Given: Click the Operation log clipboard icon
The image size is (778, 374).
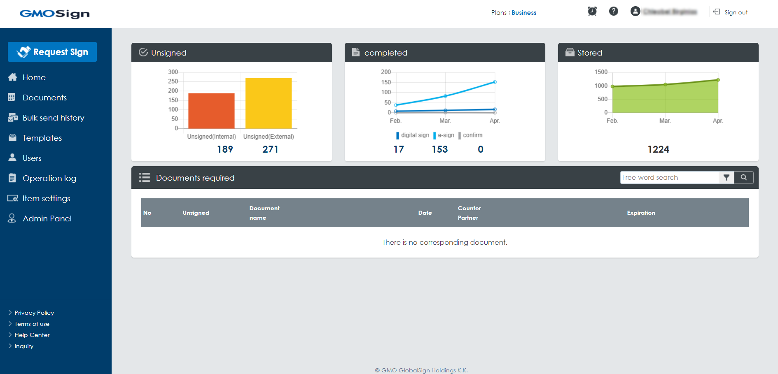Looking at the screenshot, I should click(x=12, y=178).
